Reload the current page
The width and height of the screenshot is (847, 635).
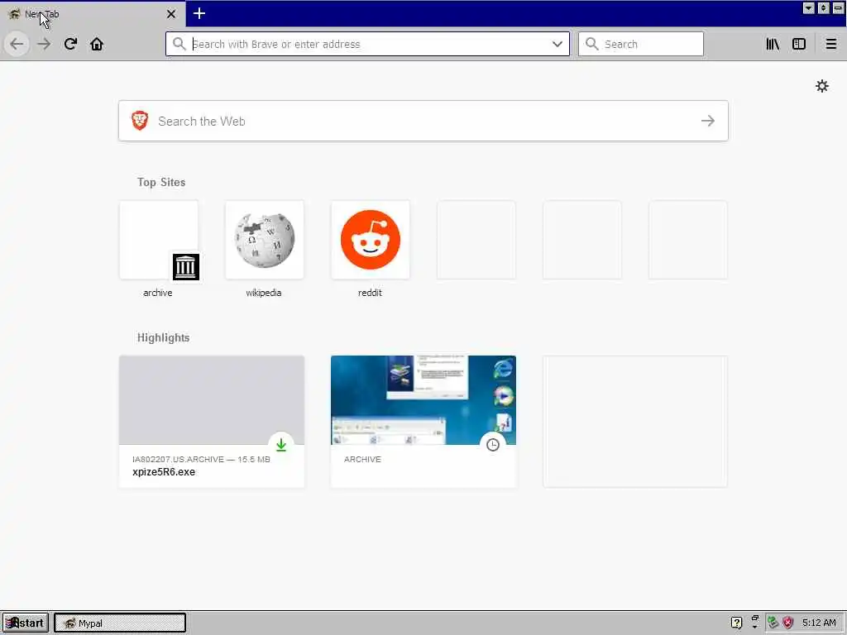[x=70, y=44]
